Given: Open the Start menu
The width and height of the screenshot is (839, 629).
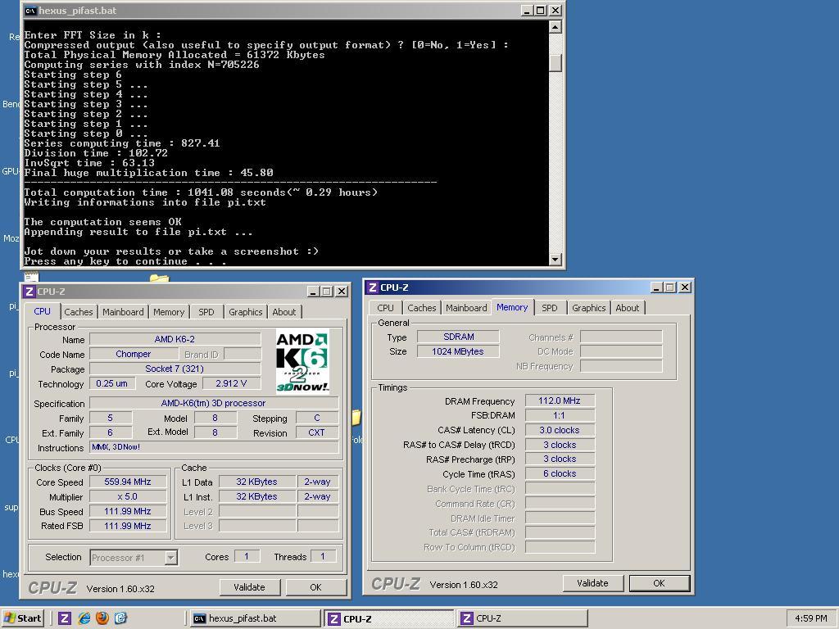Looking at the screenshot, I should coord(22,618).
